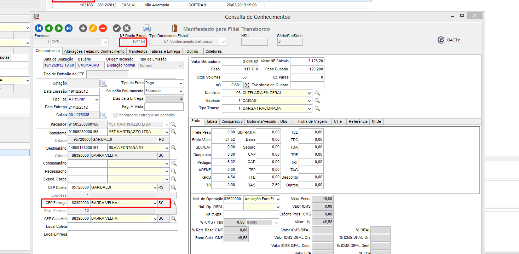The image size is (519, 254).
Task: Expand the Natureza dropdown
Action: 310,93
